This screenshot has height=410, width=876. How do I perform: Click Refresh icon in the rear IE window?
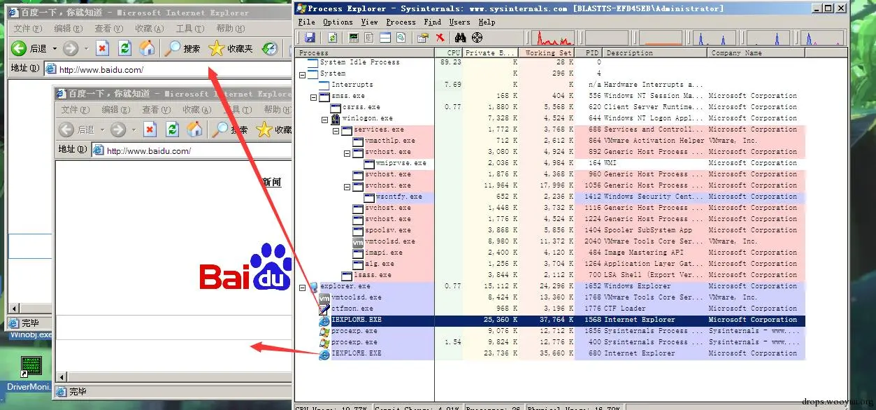124,48
